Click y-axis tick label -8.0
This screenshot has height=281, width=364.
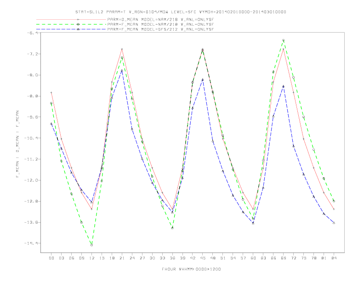(33, 75)
